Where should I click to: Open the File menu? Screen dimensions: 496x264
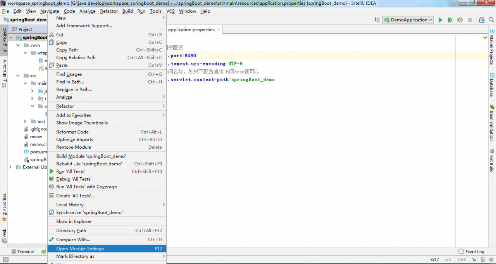point(5,11)
